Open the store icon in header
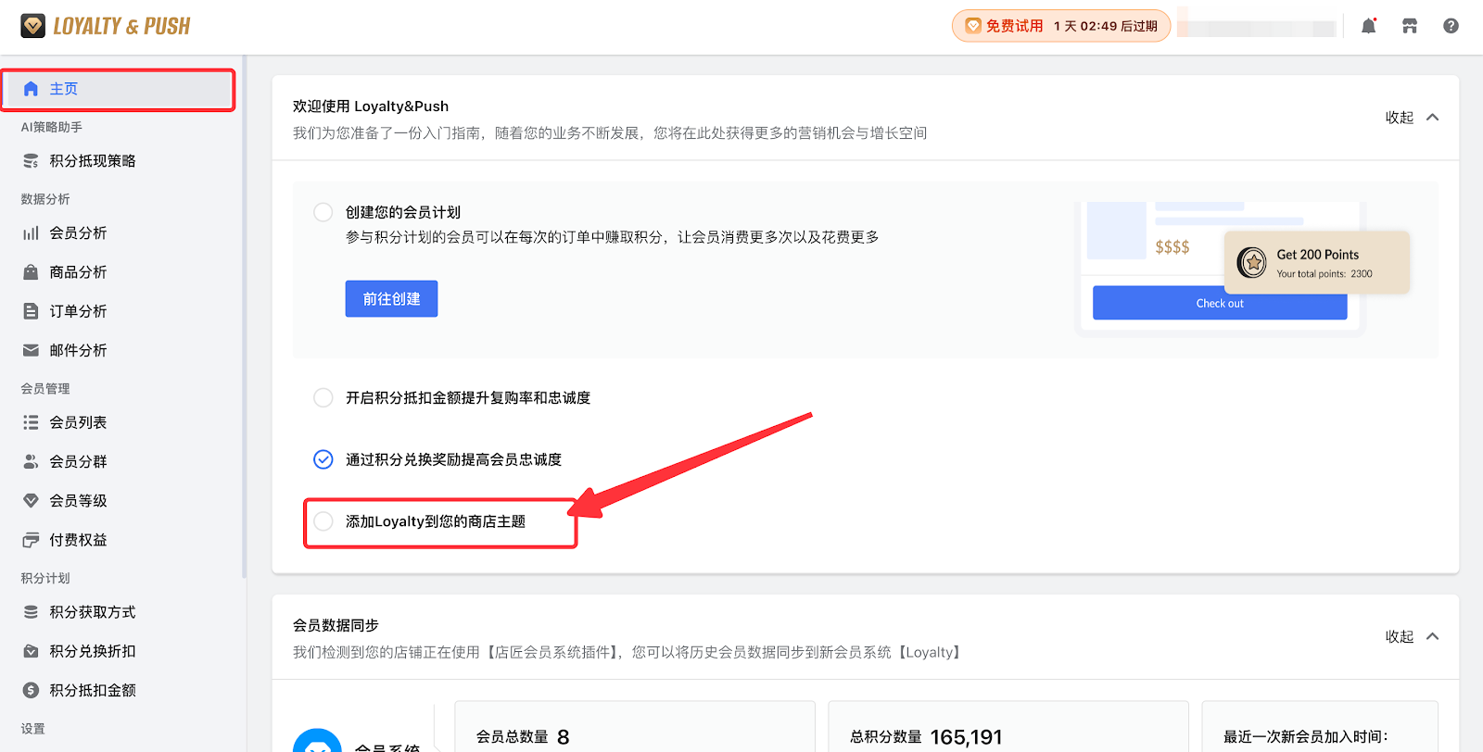This screenshot has width=1483, height=752. 1410,26
